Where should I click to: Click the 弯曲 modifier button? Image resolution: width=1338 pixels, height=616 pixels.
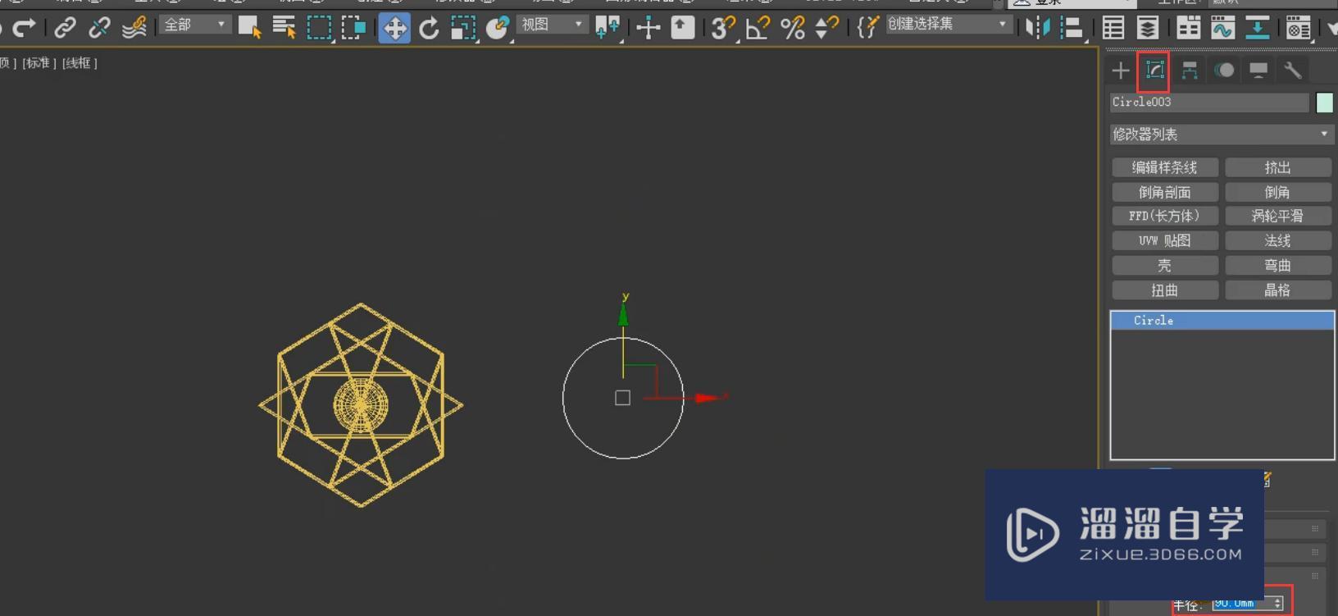click(x=1277, y=266)
